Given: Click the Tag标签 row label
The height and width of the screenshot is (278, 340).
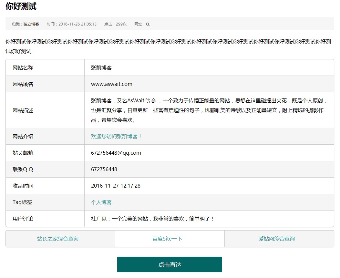Looking at the screenshot, I should pos(22,202).
